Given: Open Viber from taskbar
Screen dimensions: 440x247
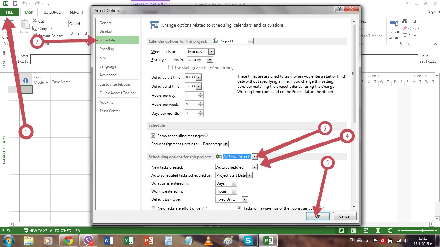Looking at the screenshot, I should 88,241.
